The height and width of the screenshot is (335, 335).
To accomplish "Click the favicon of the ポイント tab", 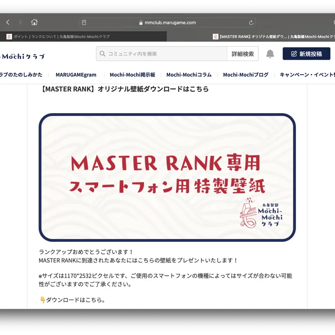I will [x=9, y=37].
